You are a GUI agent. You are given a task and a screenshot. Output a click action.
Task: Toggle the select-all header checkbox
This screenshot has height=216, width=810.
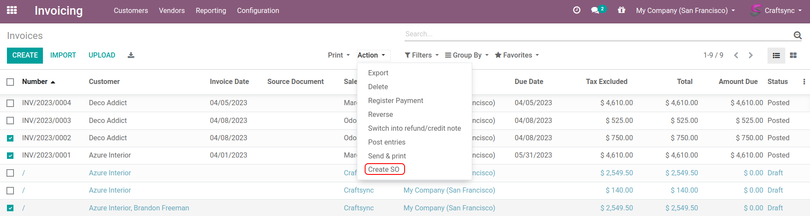10,82
